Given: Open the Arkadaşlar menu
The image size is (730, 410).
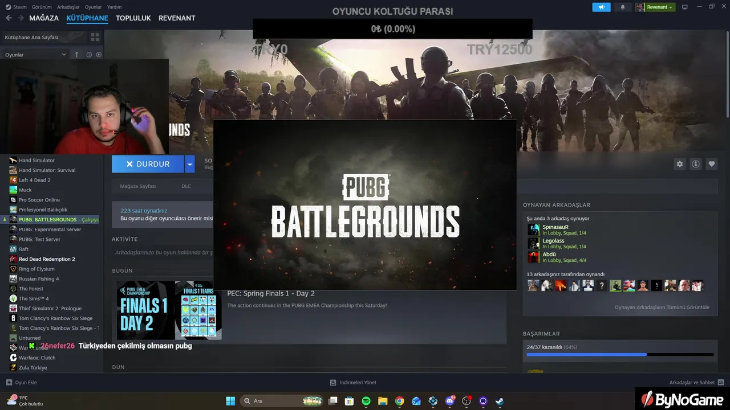Looking at the screenshot, I should coord(68,7).
